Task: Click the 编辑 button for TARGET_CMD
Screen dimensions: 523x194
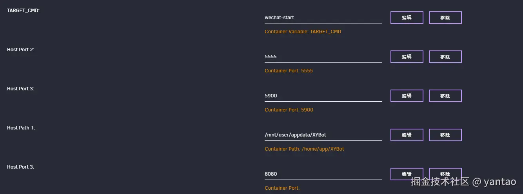Action: tap(407, 18)
